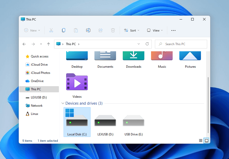
Task: Switch to large icons view toggle
Action: (207, 141)
